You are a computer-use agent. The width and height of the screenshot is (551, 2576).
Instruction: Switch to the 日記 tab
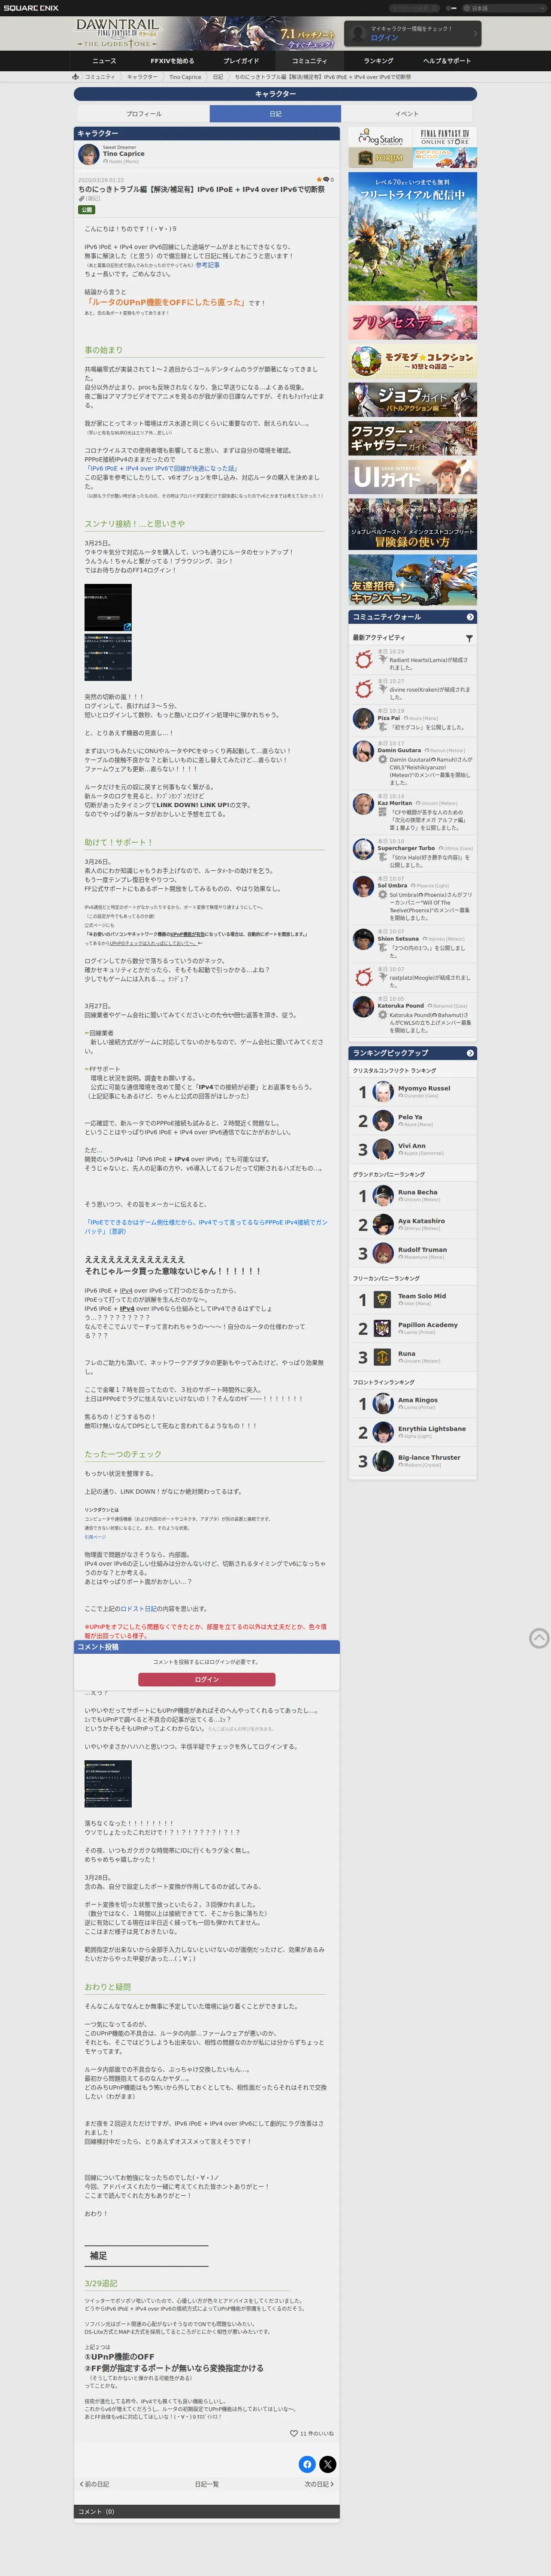pyautogui.click(x=275, y=114)
